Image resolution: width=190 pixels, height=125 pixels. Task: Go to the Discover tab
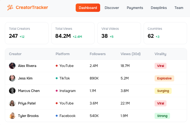pos(112,8)
